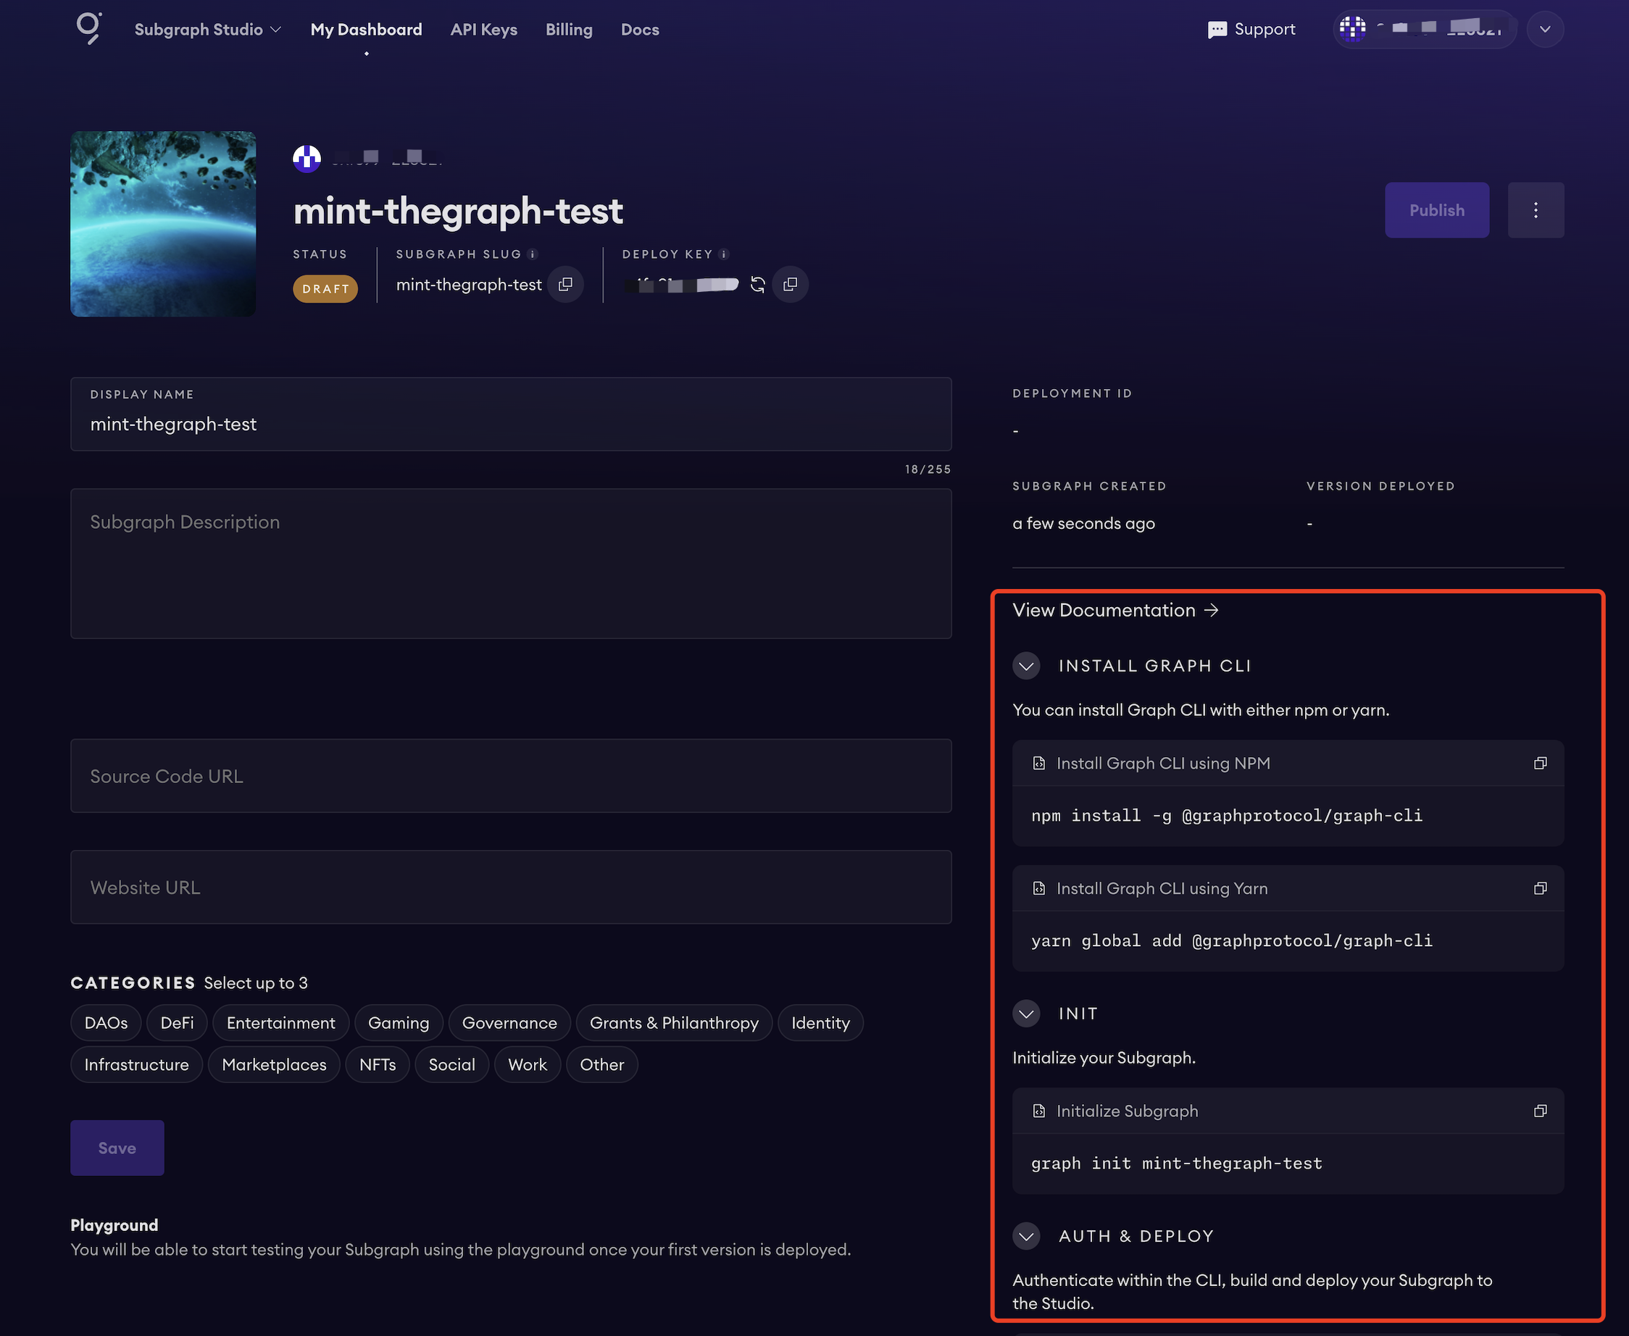
Task: Click the Support chat icon
Action: tap(1217, 30)
